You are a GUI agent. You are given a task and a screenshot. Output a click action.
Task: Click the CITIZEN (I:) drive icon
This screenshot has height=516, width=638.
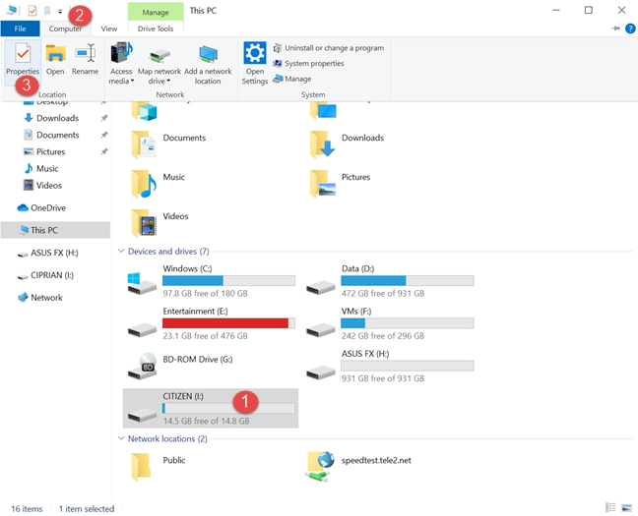pyautogui.click(x=142, y=415)
